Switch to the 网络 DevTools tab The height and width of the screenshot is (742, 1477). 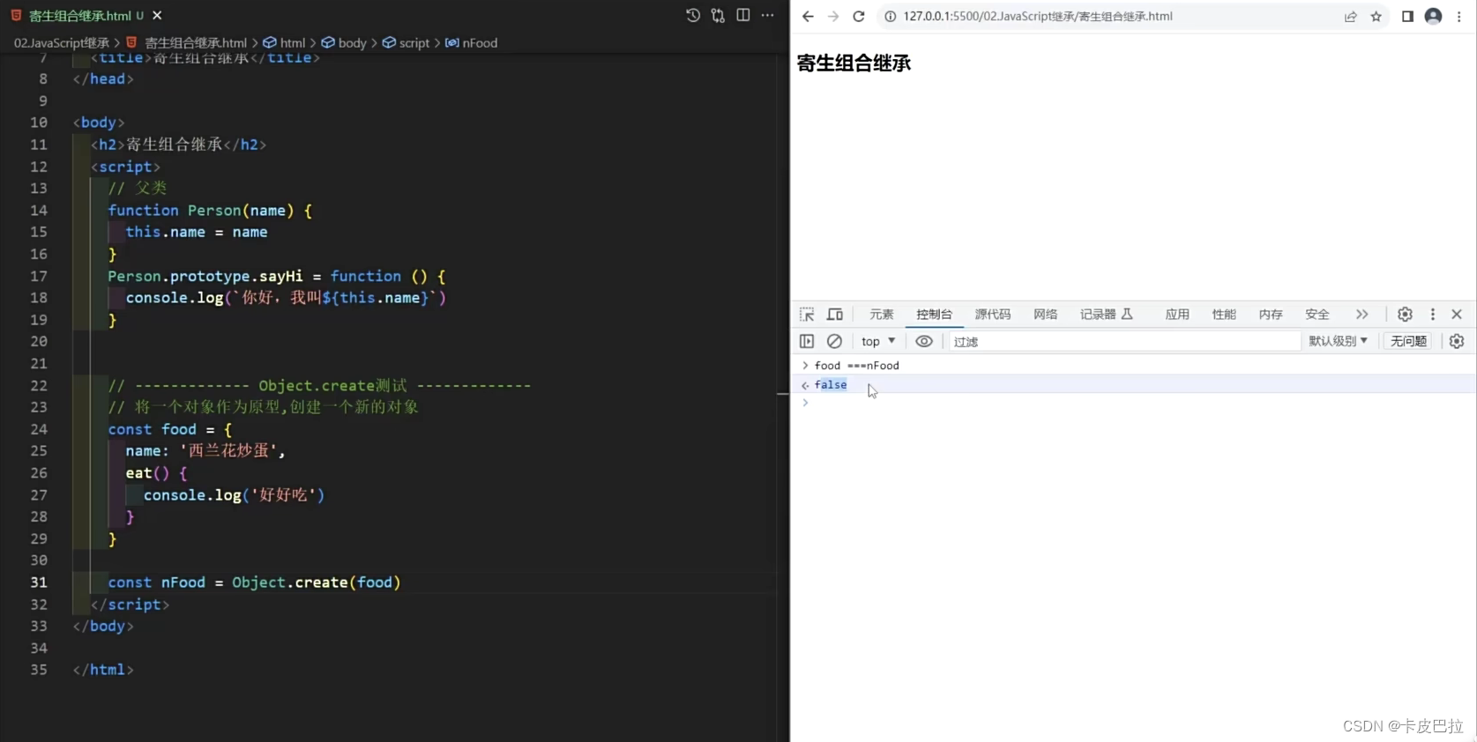(x=1046, y=315)
